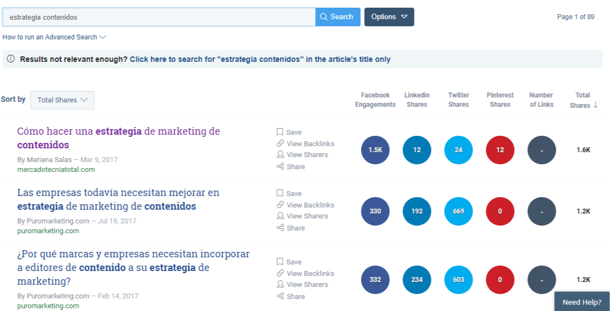Expand 'How to run an Advanced Search'
The width and height of the screenshot is (610, 311).
pos(54,37)
